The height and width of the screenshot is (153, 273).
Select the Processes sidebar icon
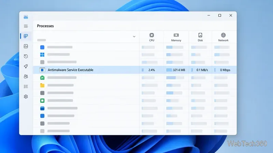pos(26,36)
